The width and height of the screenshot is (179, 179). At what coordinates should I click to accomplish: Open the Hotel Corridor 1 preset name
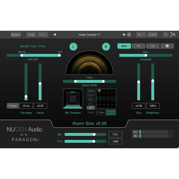(x=89, y=35)
